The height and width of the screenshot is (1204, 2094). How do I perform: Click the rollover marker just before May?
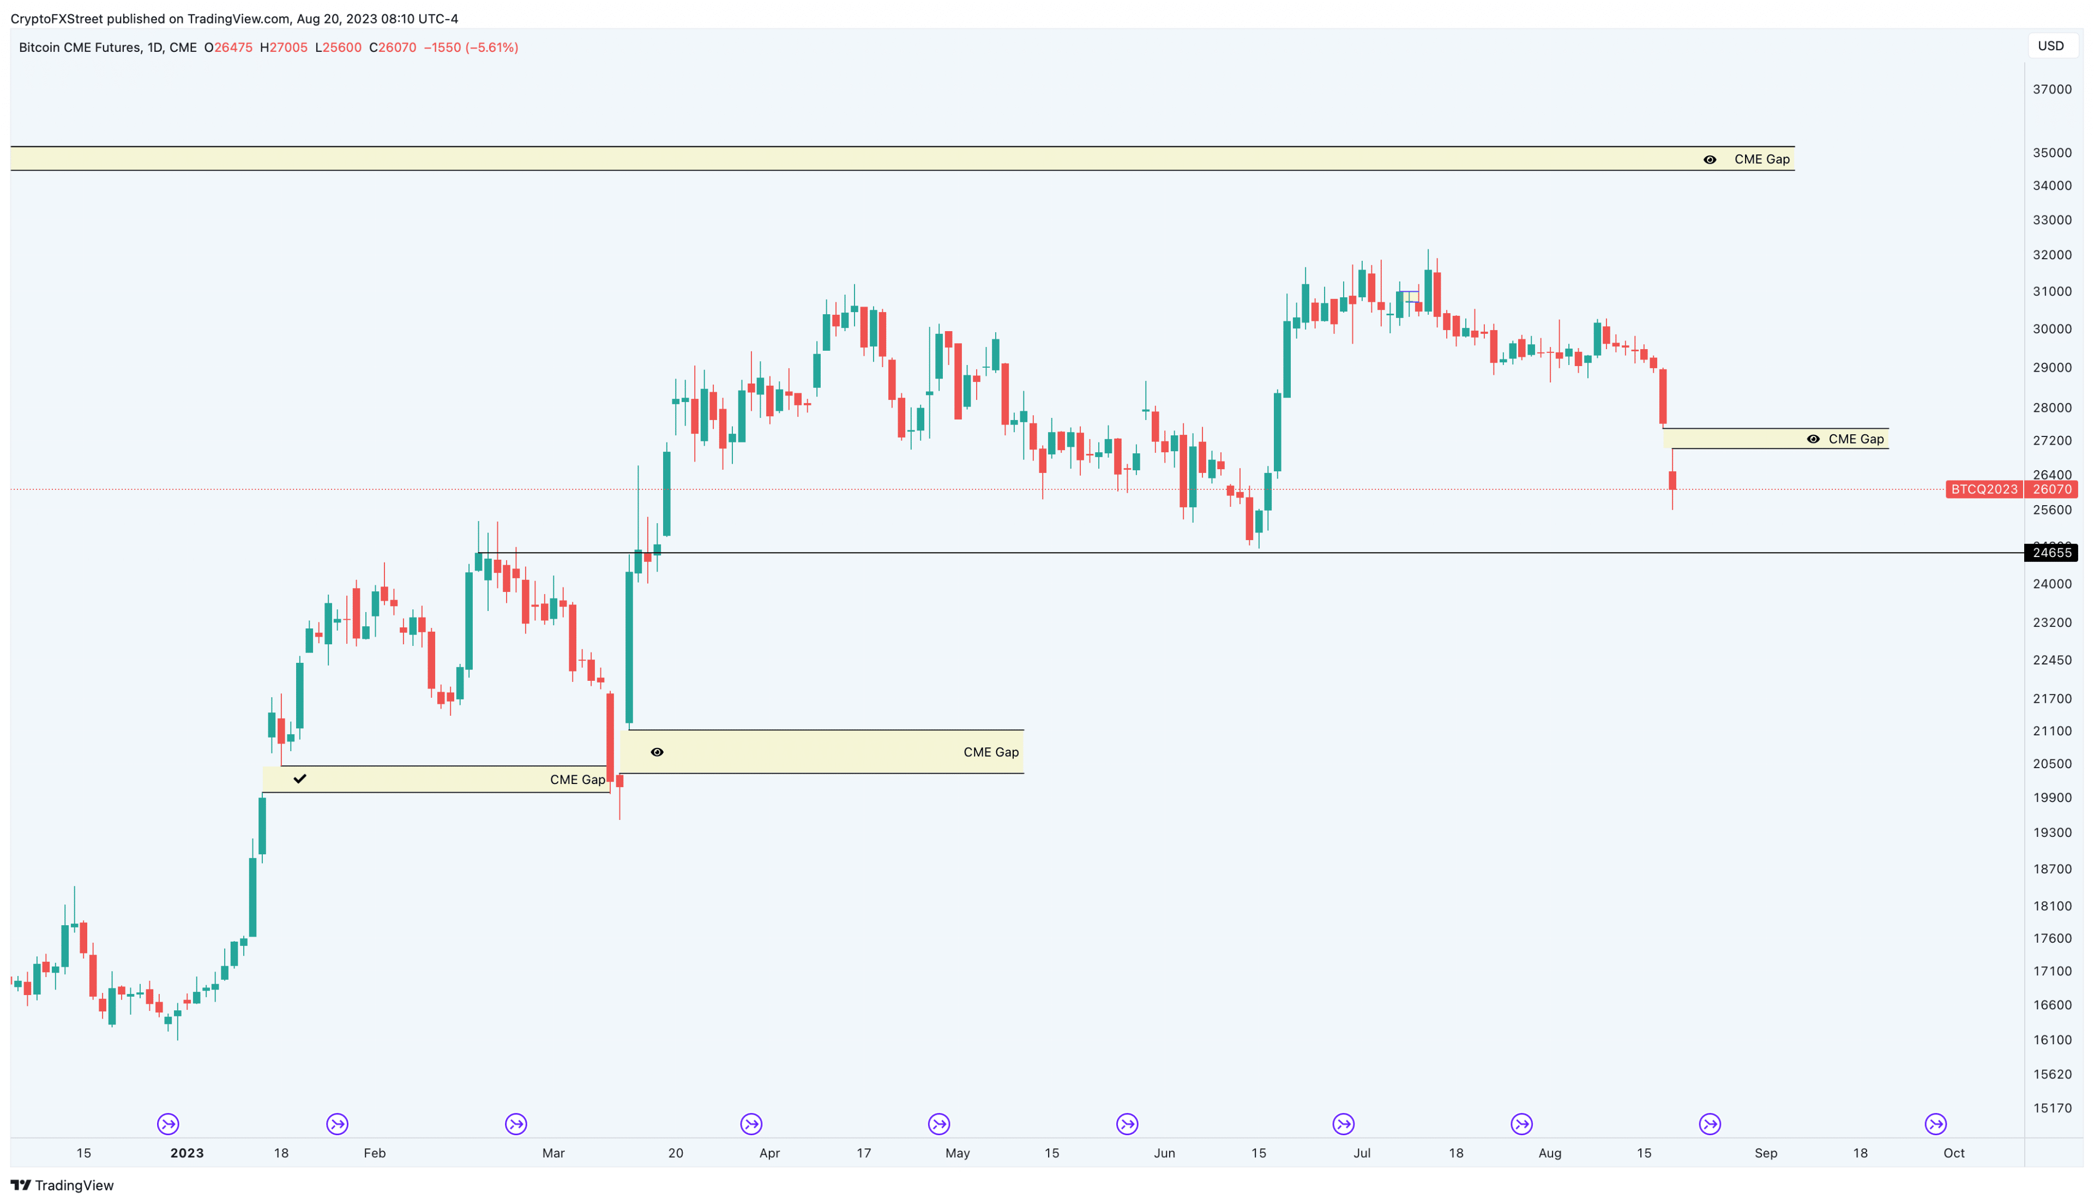coord(938,1124)
